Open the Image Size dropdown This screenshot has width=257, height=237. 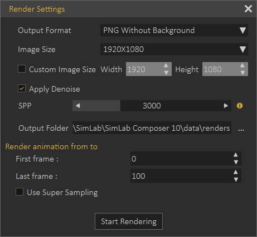click(x=174, y=49)
